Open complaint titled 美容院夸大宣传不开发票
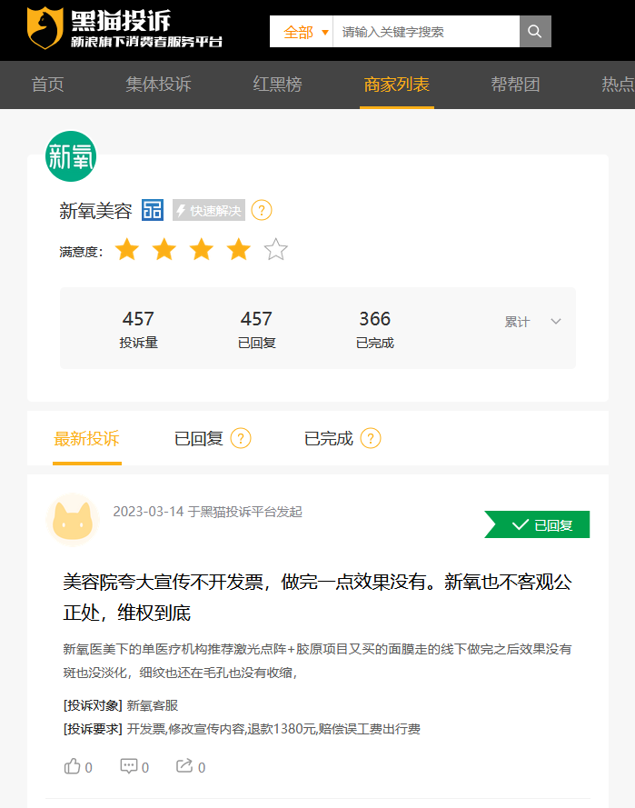This screenshot has height=808, width=635. 318,597
